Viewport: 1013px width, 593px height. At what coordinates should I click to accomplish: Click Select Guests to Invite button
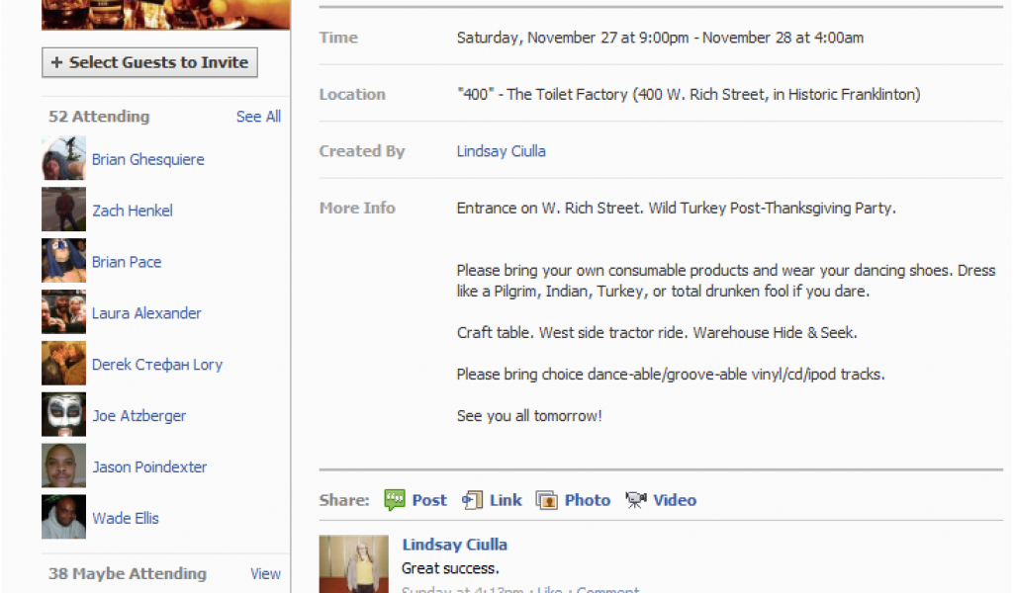[150, 62]
